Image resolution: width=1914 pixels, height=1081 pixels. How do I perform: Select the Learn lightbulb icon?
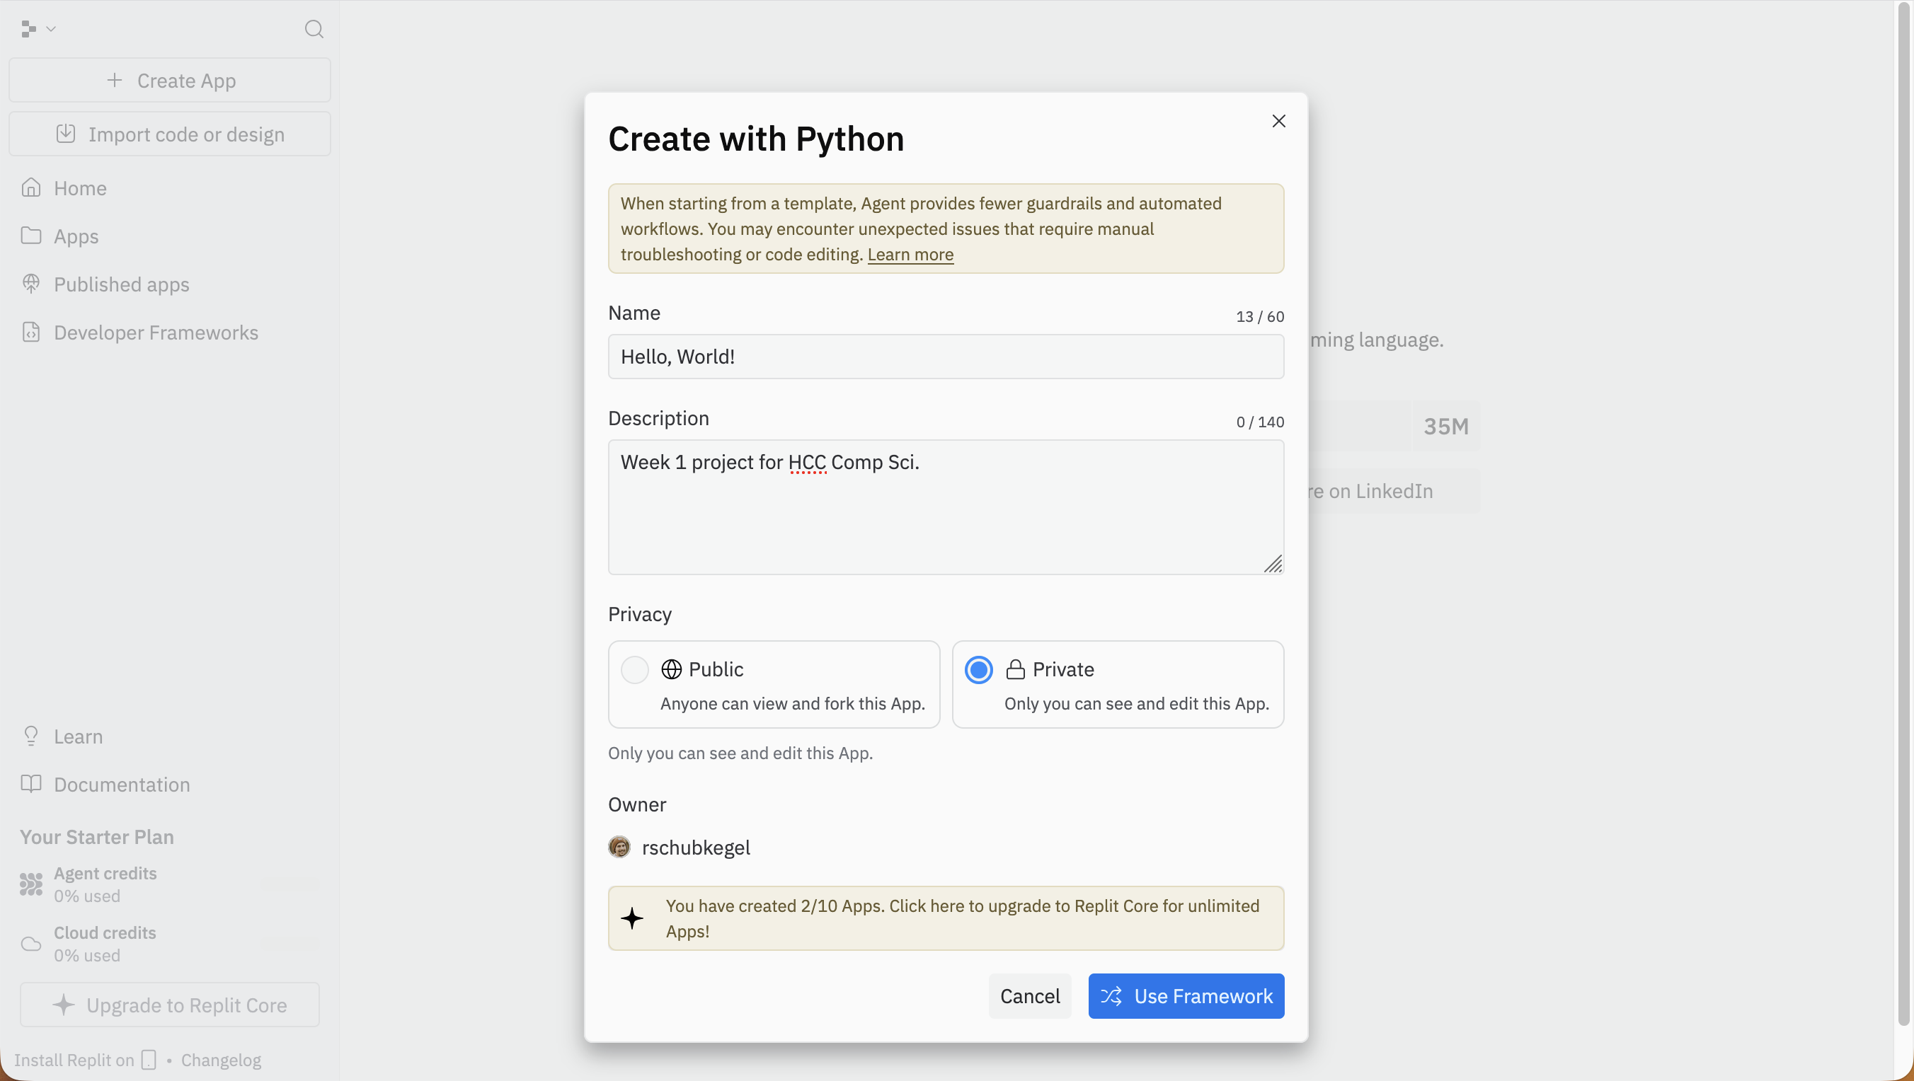pyautogui.click(x=31, y=736)
